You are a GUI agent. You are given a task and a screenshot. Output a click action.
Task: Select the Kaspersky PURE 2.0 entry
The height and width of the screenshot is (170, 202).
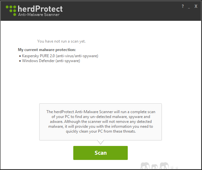coord(60,56)
